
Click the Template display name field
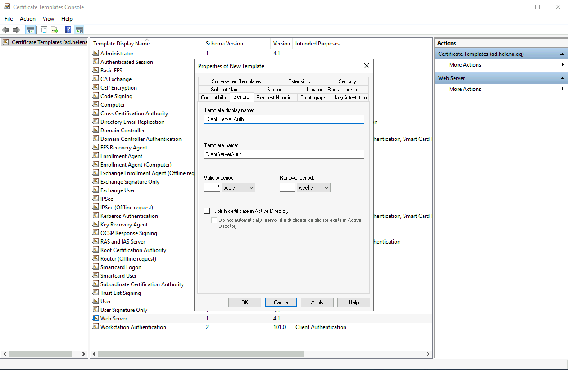click(x=284, y=119)
